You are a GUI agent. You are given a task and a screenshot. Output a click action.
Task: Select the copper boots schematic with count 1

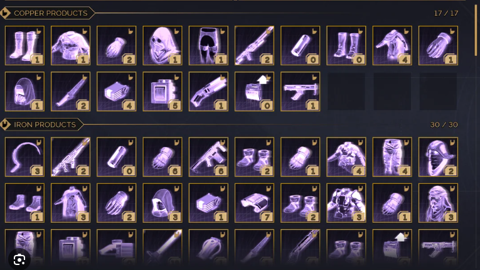[x=25, y=45]
